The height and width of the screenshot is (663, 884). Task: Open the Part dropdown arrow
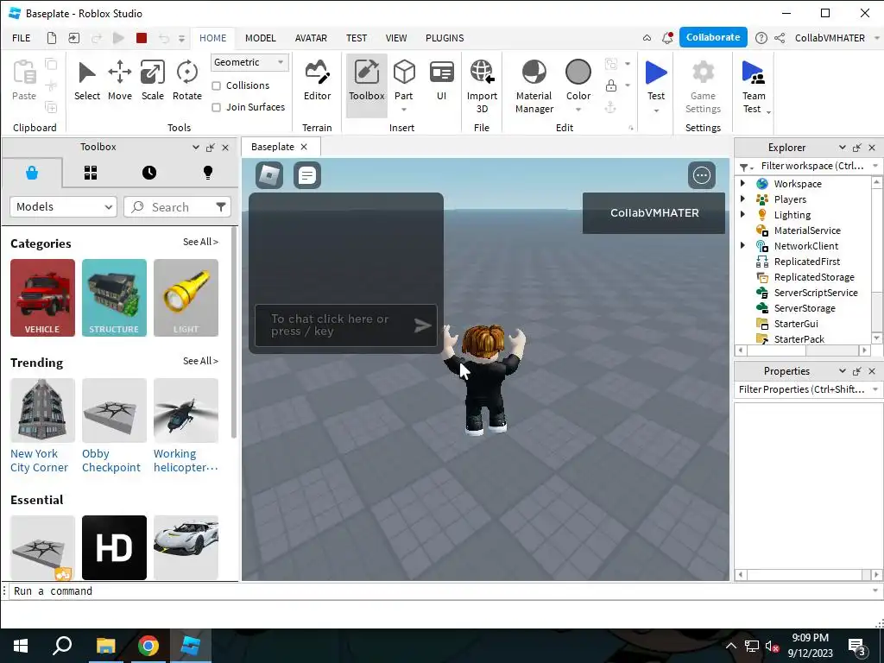point(404,110)
